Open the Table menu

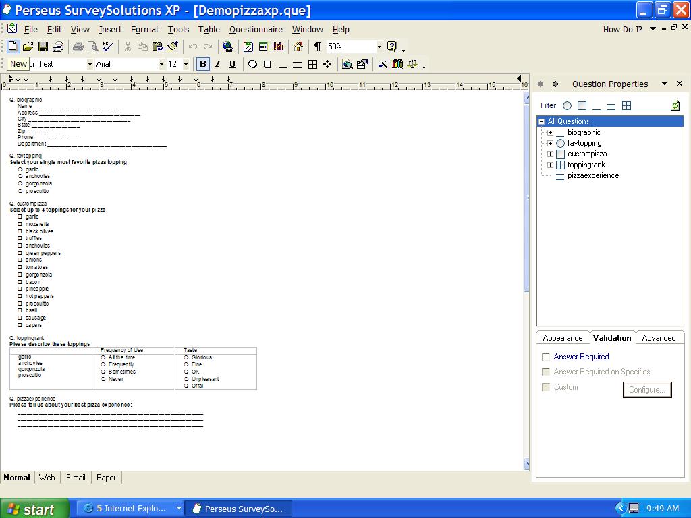coord(209,30)
